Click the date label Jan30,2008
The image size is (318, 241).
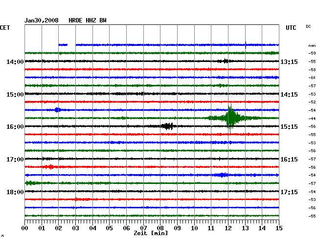[42, 20]
